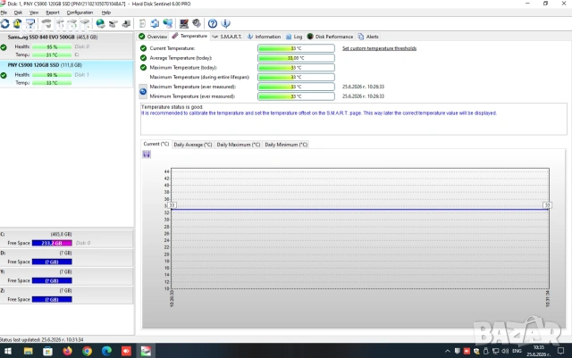Image resolution: width=572 pixels, height=358 pixels.
Task: Select the Y: drive entry
Action: point(67,277)
